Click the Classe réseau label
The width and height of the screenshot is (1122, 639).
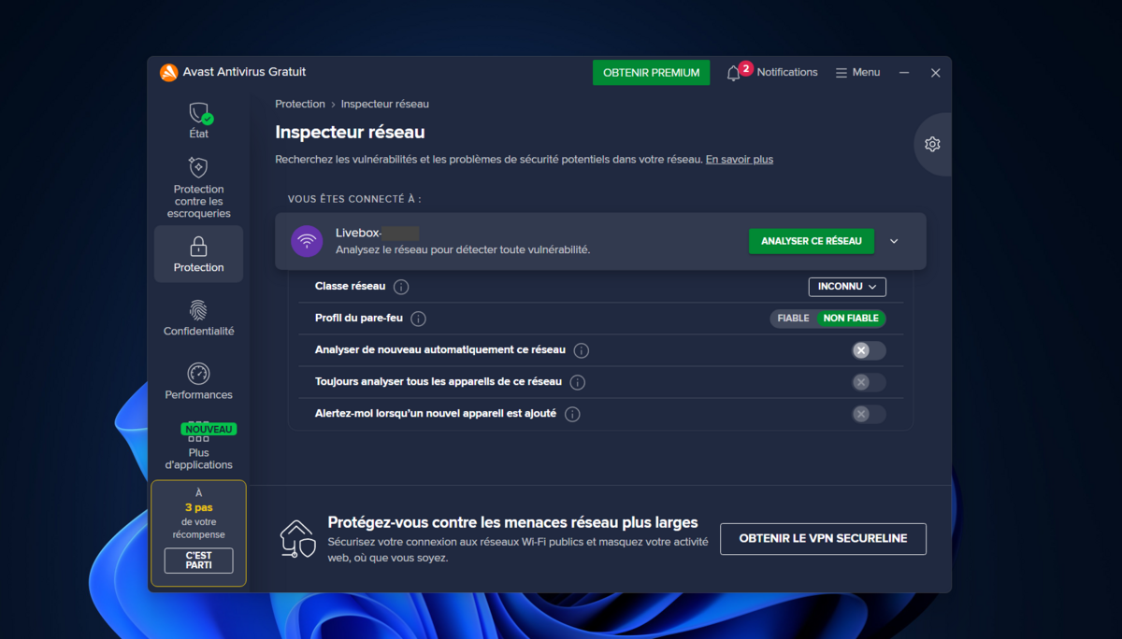pos(350,287)
